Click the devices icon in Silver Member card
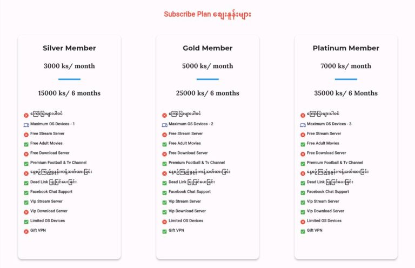Screen dimensions: 415x268 pos(26,125)
